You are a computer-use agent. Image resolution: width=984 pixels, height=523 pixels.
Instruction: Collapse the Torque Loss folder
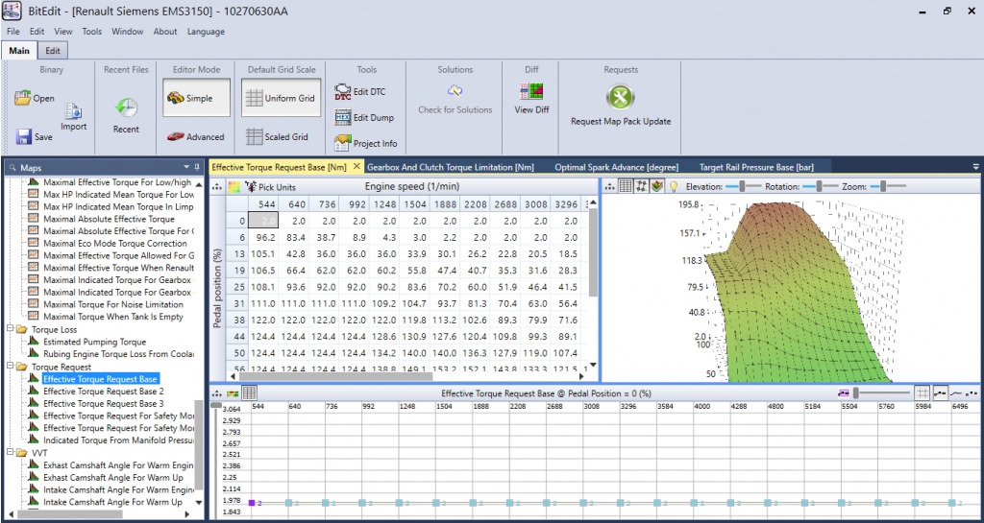10,329
